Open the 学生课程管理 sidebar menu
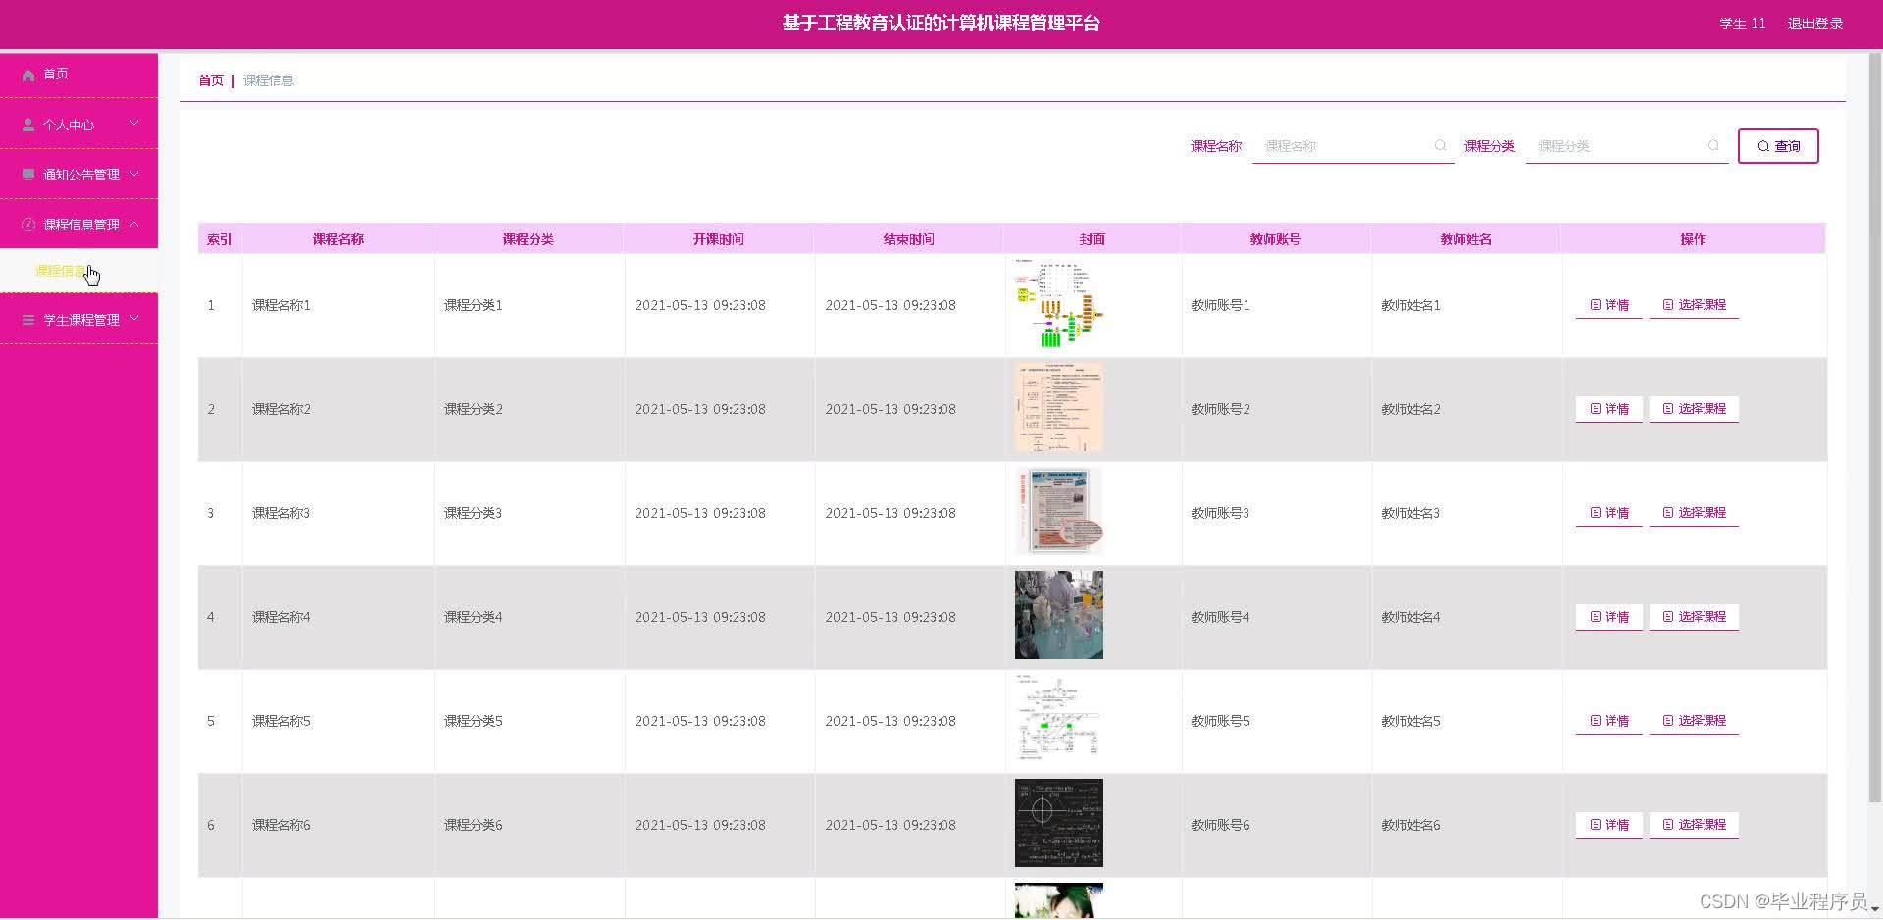The height and width of the screenshot is (920, 1883). (x=78, y=320)
